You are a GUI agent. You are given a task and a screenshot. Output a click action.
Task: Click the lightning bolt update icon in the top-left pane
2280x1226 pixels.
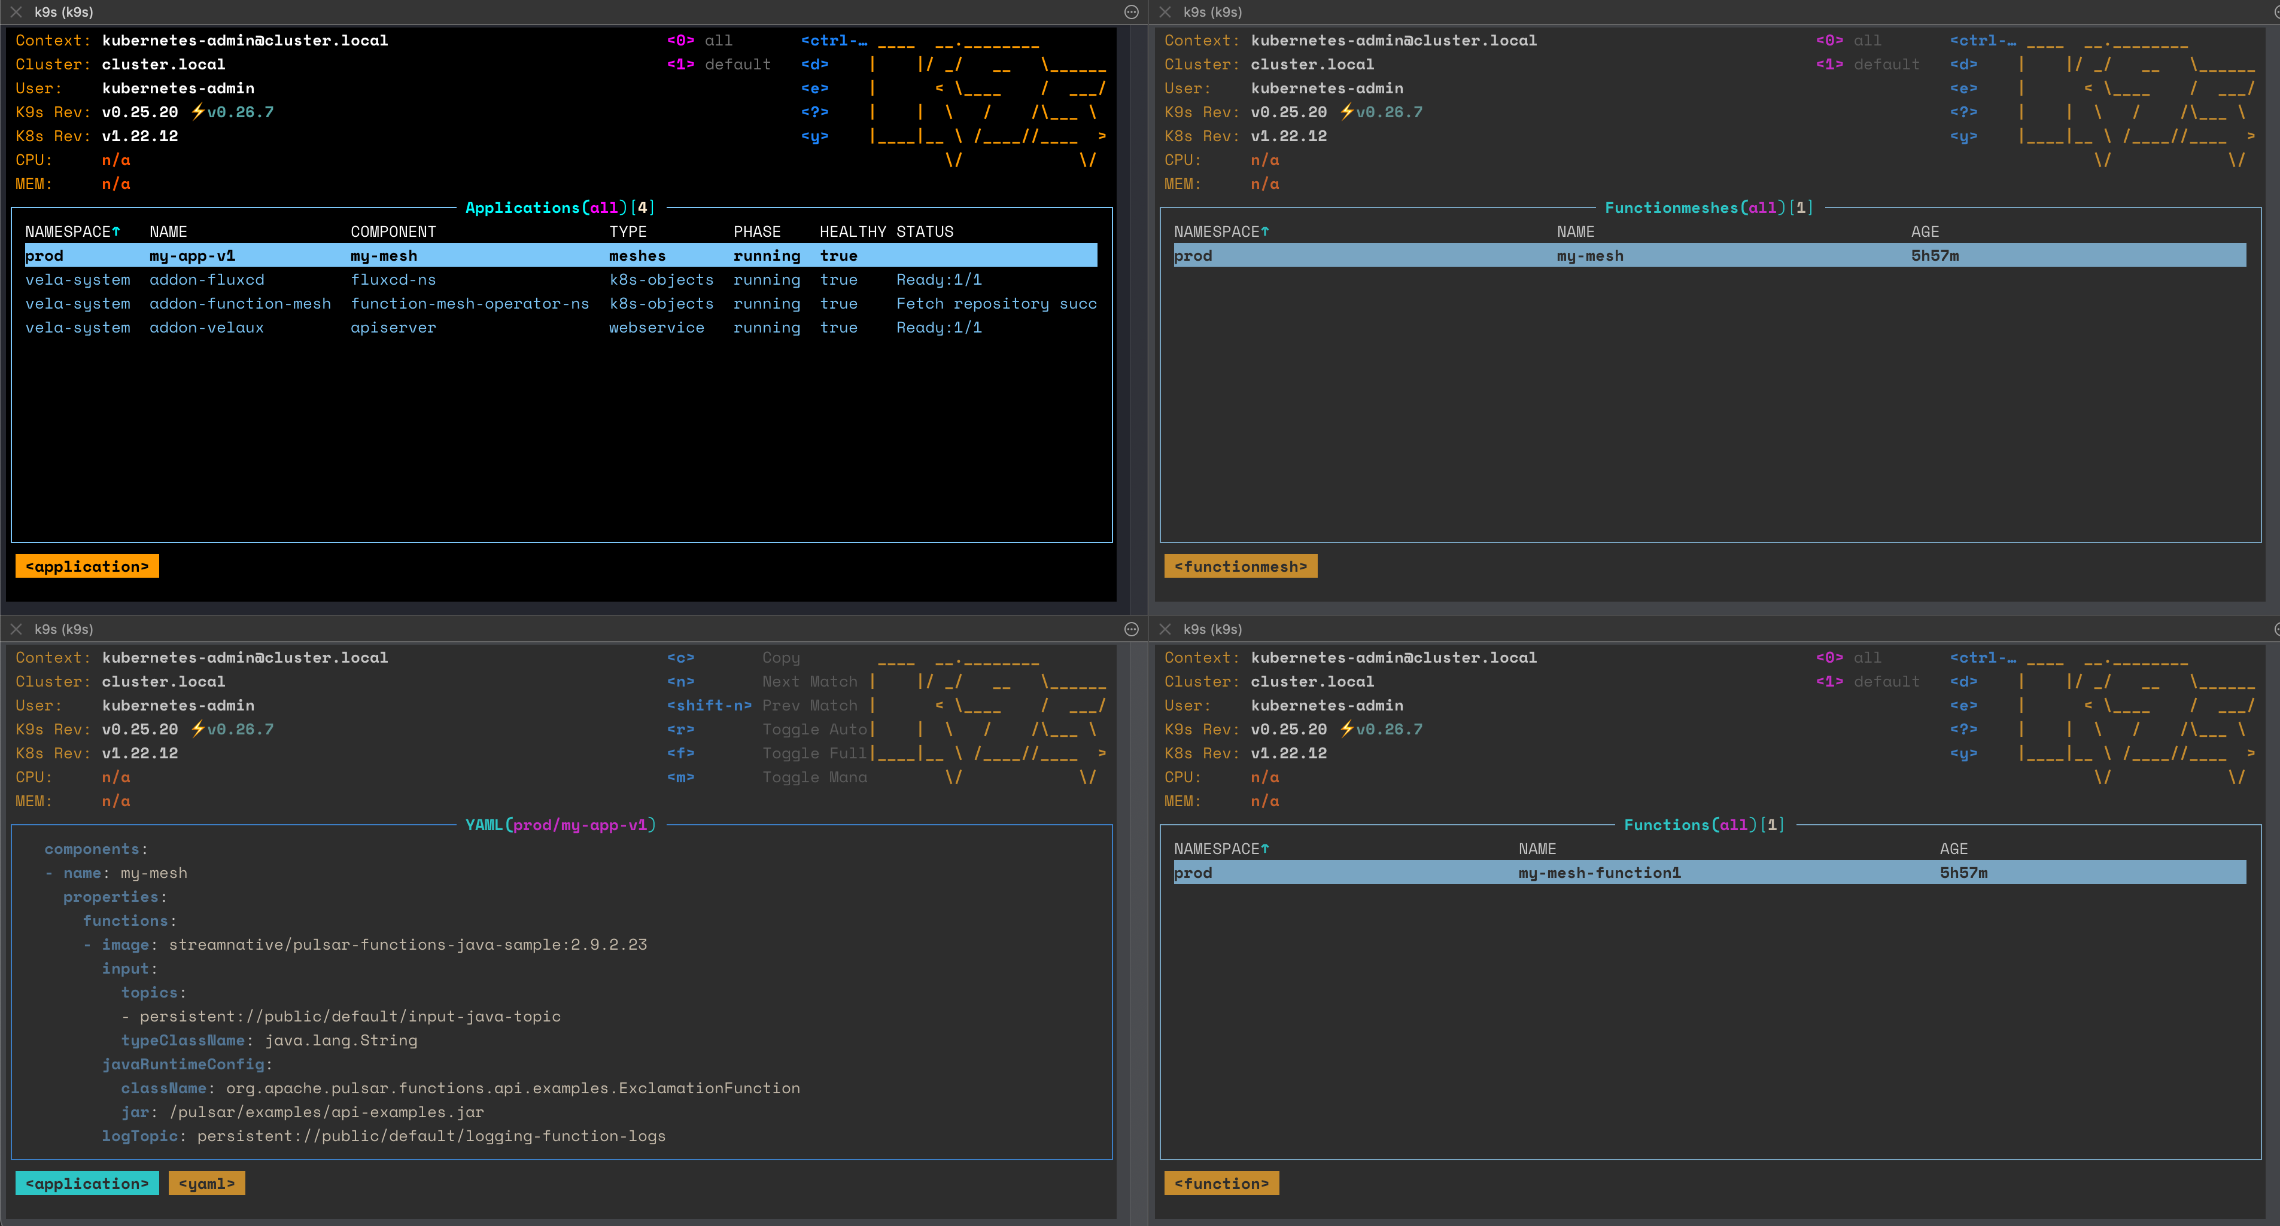[x=198, y=111]
